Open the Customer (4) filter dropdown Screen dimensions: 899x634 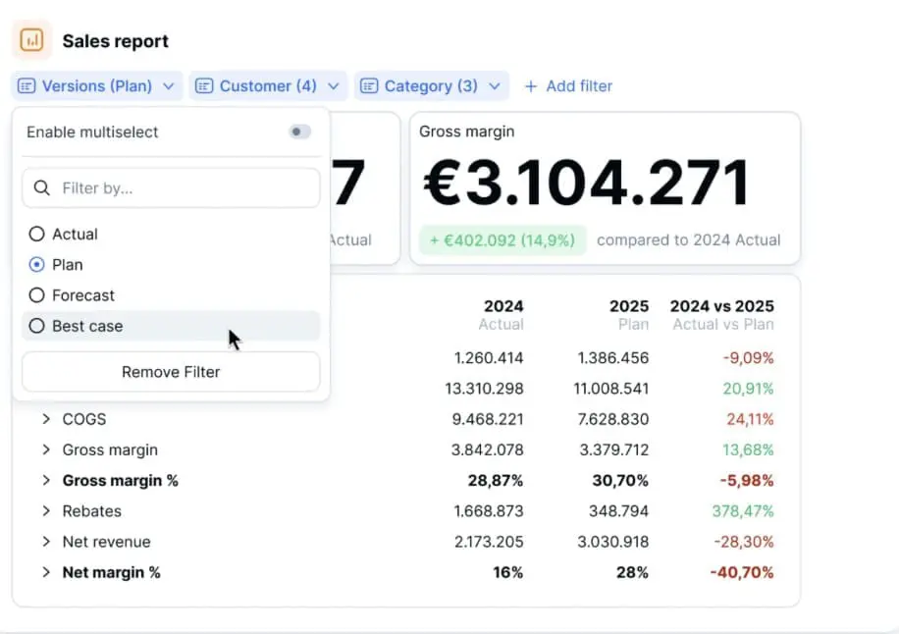268,86
